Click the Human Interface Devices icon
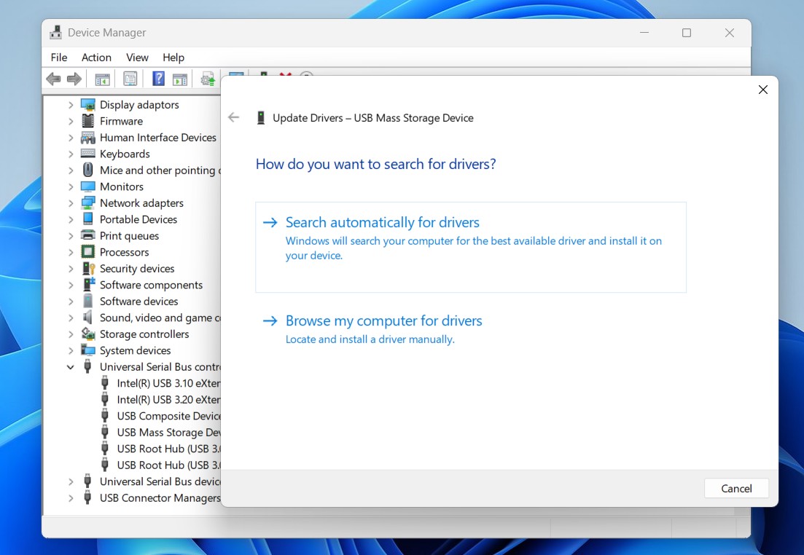804x555 pixels. pos(88,138)
